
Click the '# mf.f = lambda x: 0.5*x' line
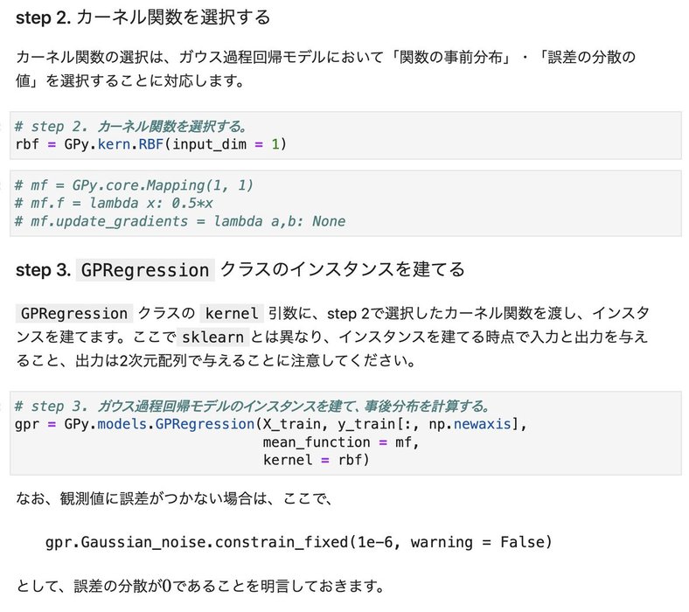tap(114, 204)
